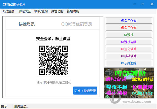Click the blue 鳄鱼工作室 button
Viewport: 157px width, 109px height.
129,21
